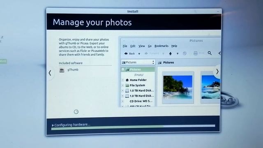263x148 pixels.
Task: Open the Forward history dropdown arrow
Action: pos(163,54)
